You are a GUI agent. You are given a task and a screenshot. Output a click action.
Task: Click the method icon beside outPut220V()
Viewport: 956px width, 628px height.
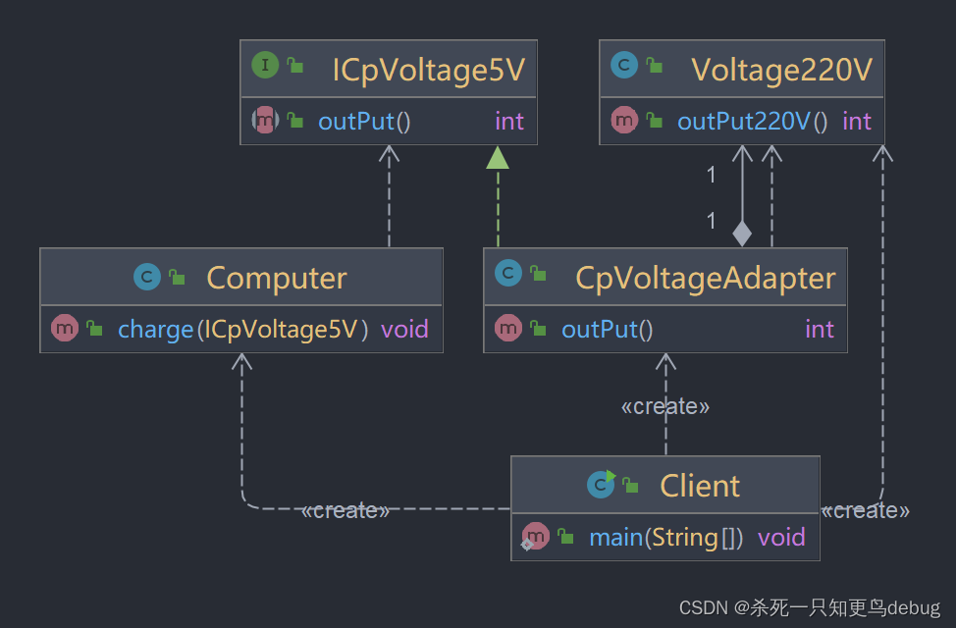[624, 120]
